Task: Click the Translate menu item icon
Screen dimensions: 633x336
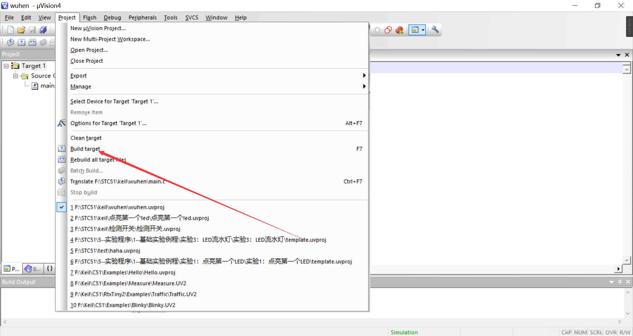Action: coord(62,182)
